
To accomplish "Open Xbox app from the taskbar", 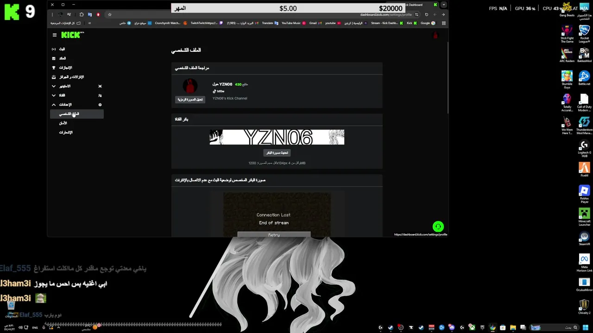I will tap(472, 327).
